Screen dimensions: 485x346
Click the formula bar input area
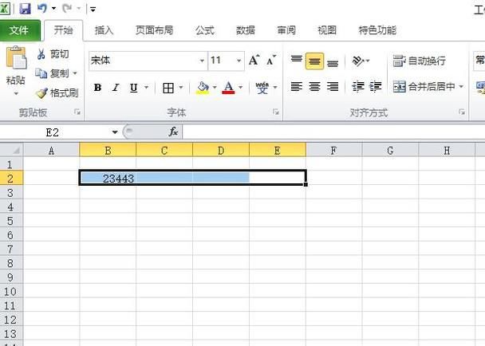click(333, 132)
